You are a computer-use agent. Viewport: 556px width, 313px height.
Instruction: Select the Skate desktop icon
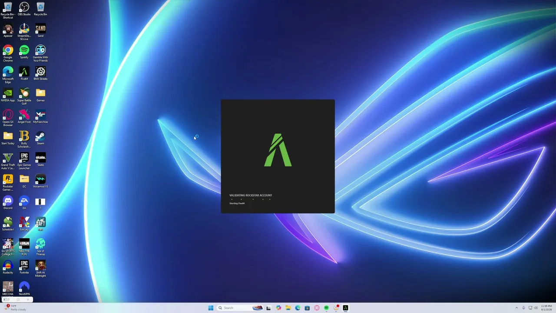click(40, 160)
